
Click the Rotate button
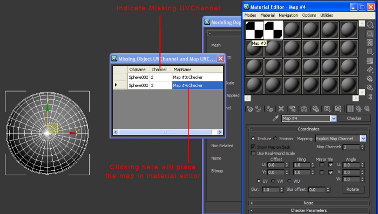tap(353, 189)
